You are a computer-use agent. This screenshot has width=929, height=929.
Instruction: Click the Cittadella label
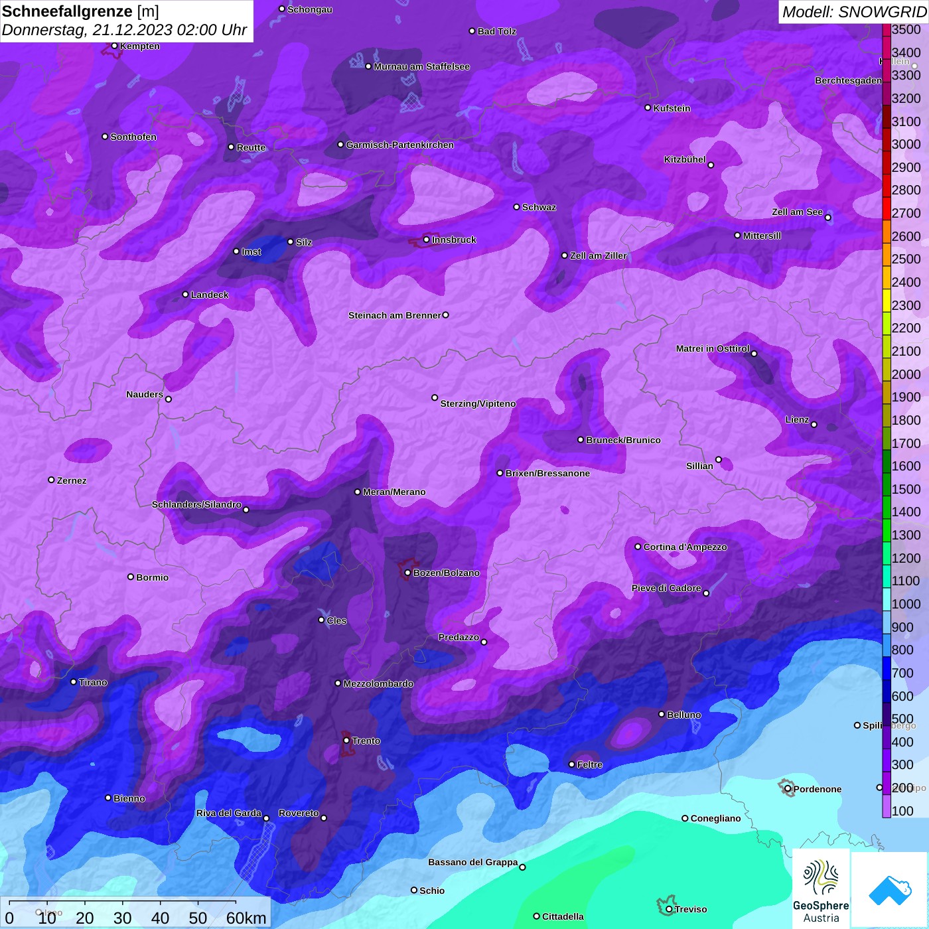click(563, 916)
